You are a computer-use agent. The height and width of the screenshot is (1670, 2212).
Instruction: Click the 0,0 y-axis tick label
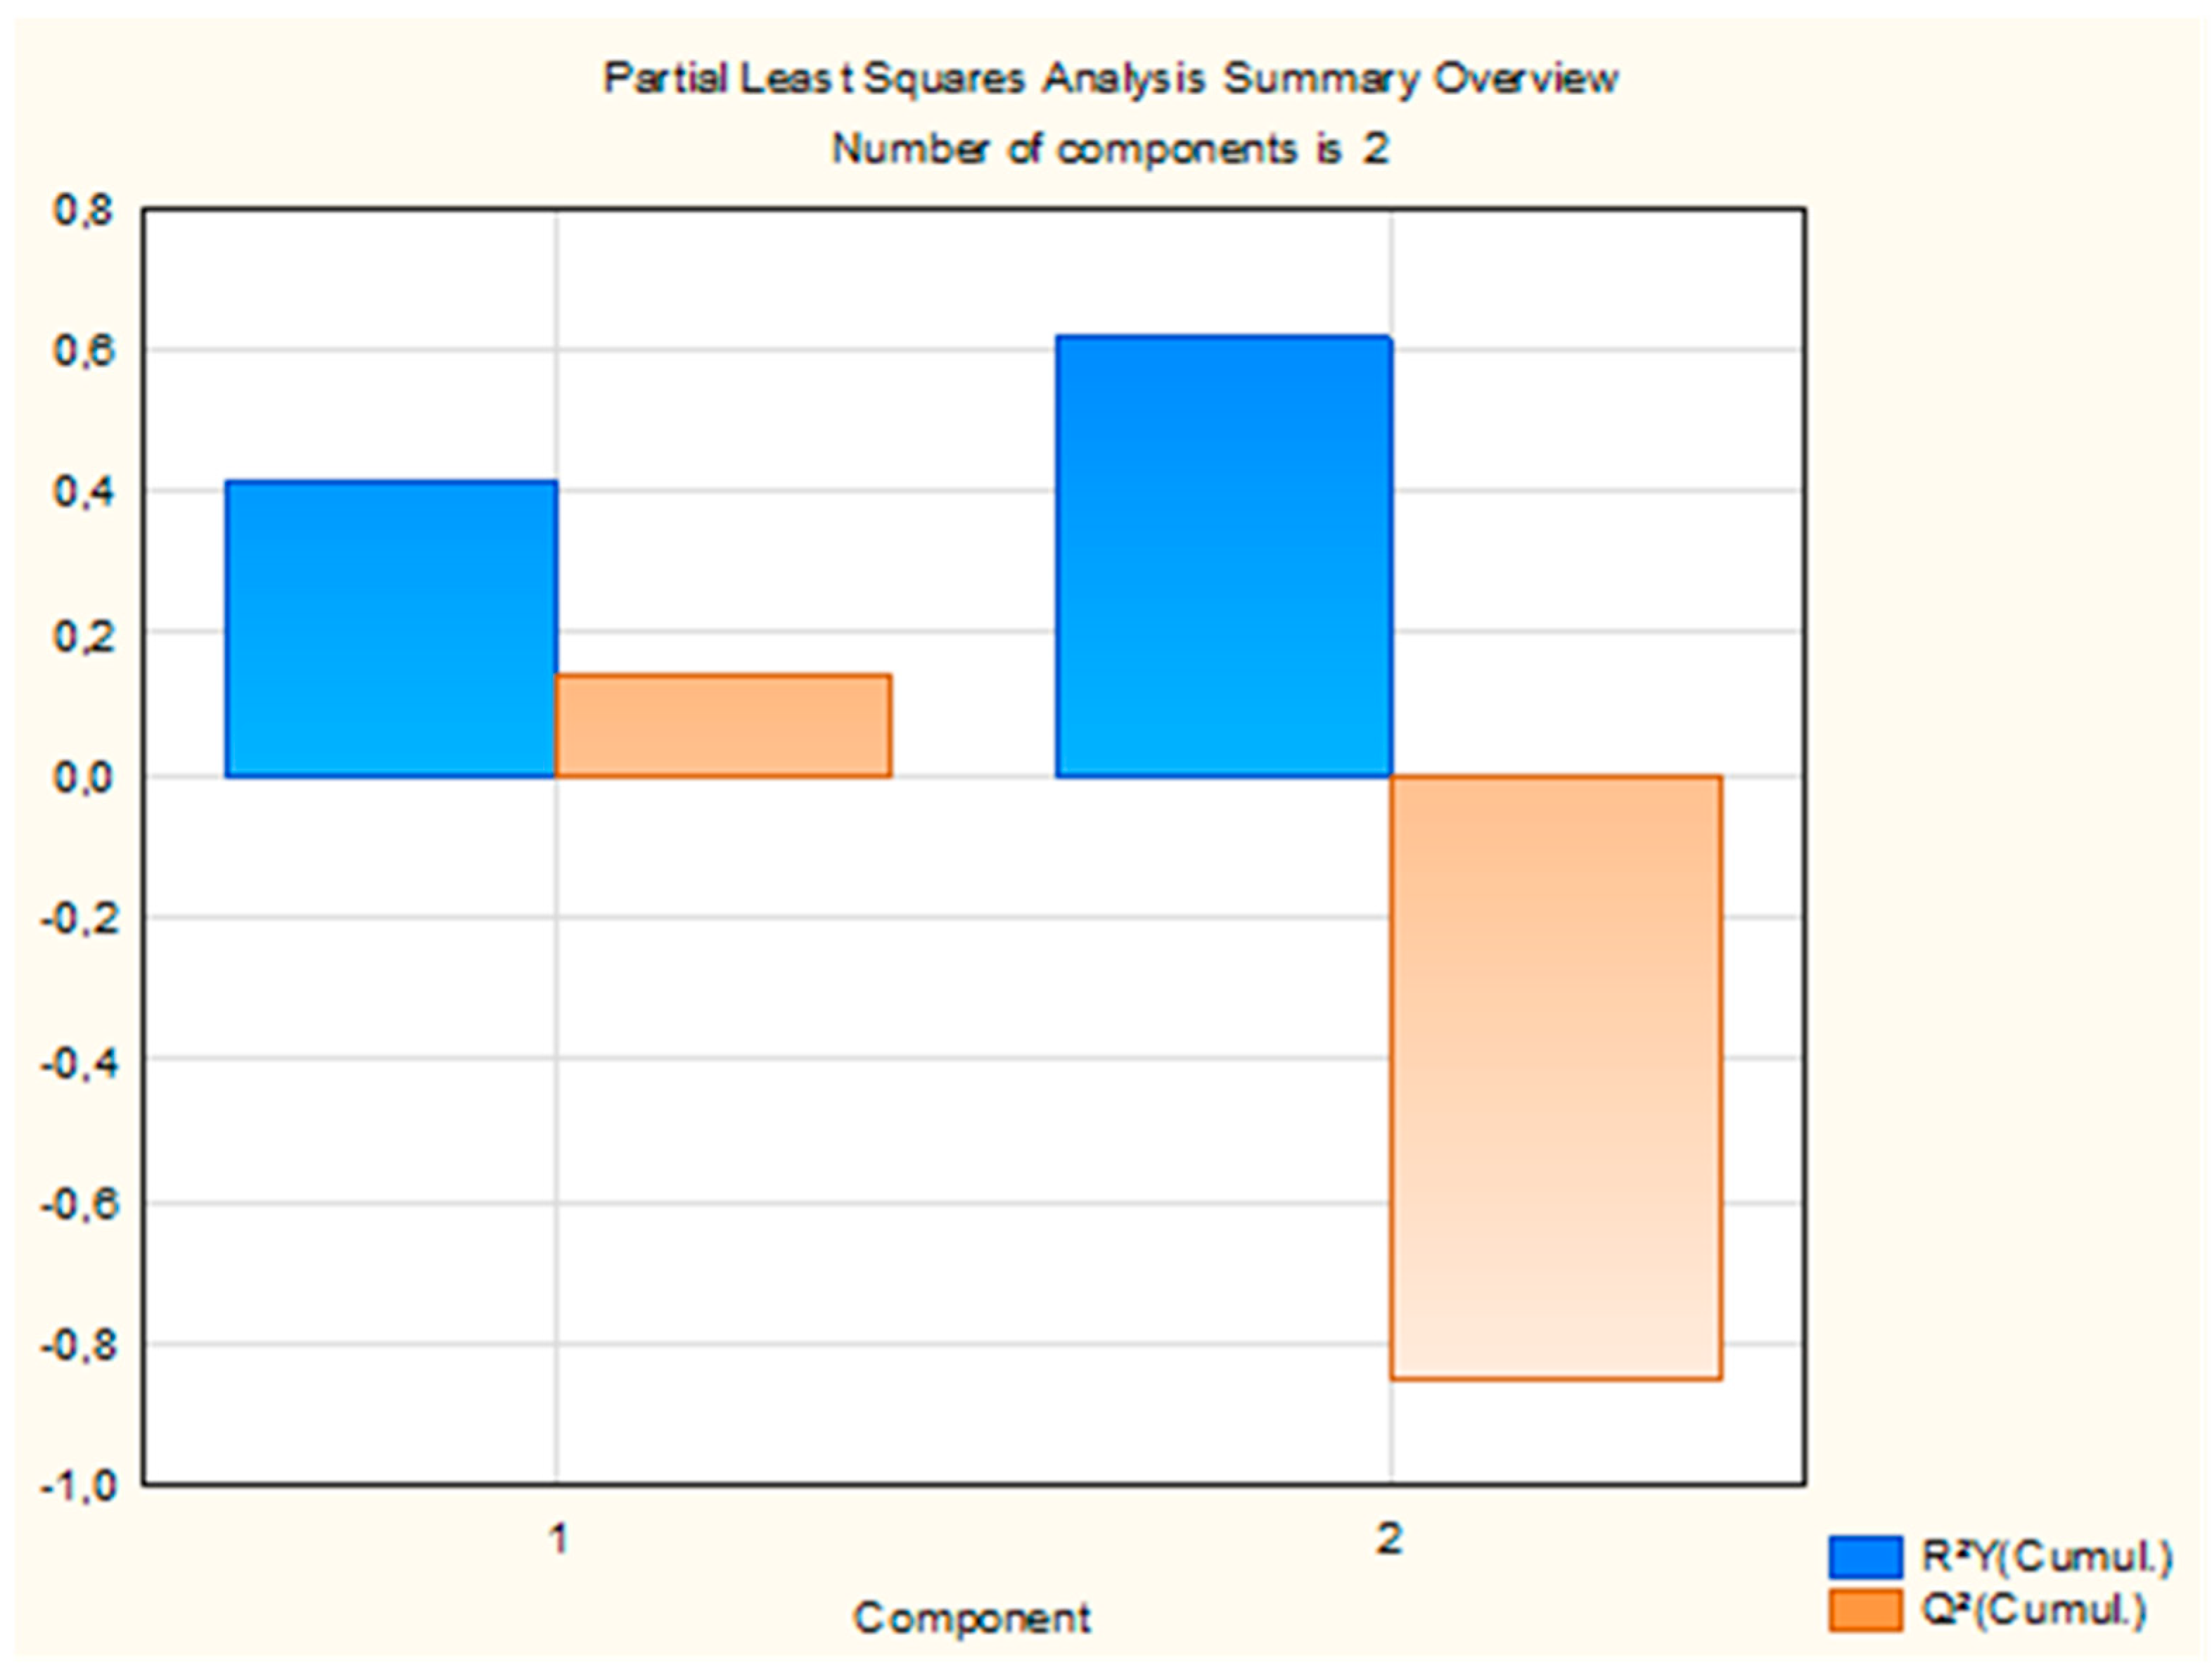(84, 777)
